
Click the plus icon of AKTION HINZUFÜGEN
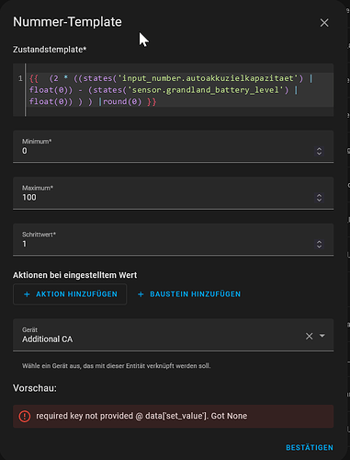27,294
